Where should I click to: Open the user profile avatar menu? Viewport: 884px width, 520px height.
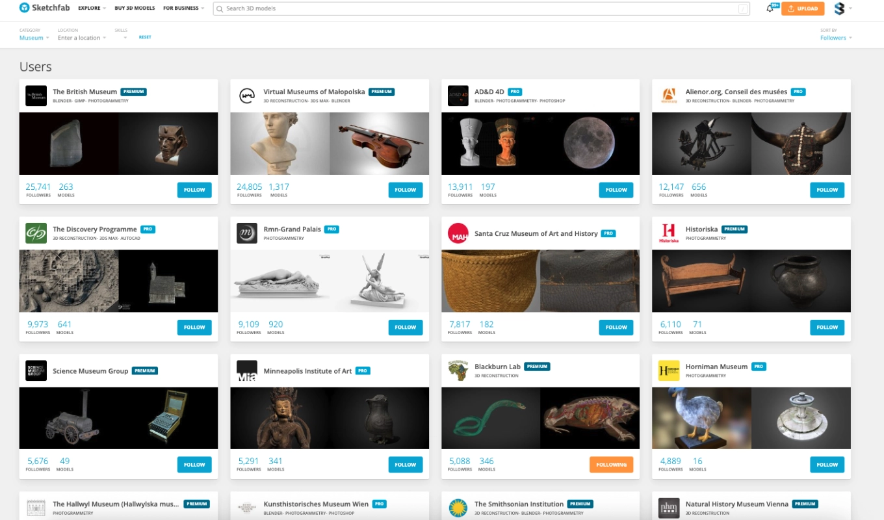click(838, 8)
